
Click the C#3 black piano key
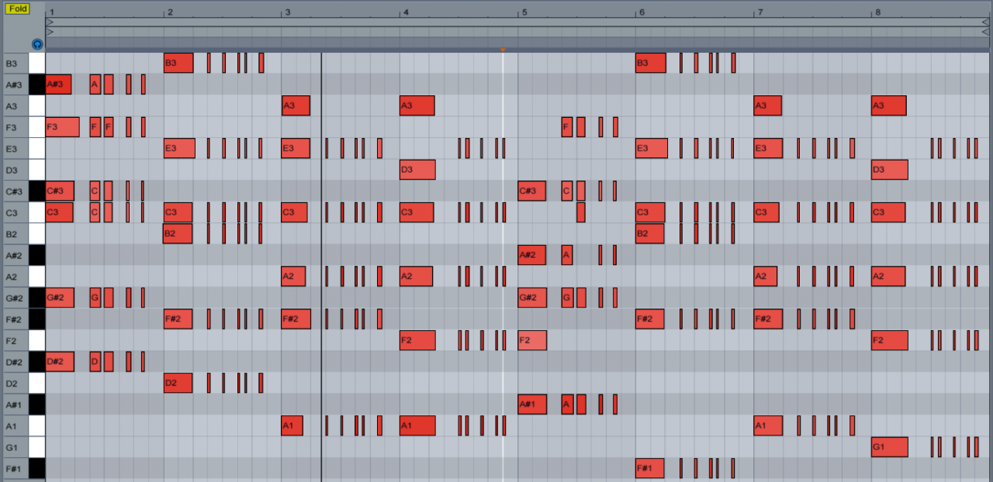[x=37, y=191]
